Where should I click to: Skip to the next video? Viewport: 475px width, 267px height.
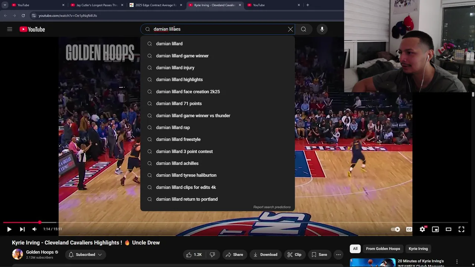click(22, 229)
